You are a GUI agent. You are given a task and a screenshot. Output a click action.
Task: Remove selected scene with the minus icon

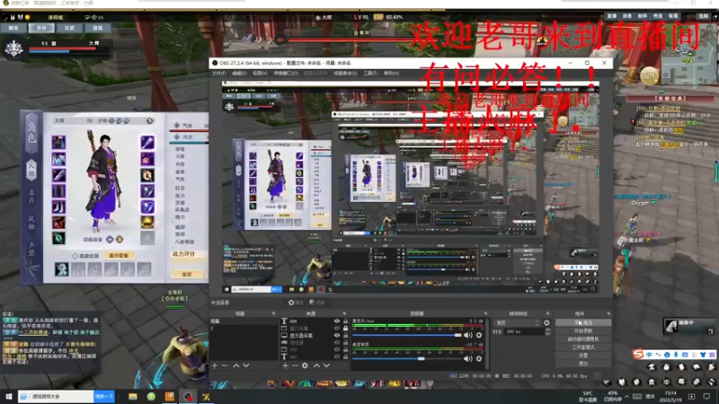coord(224,365)
